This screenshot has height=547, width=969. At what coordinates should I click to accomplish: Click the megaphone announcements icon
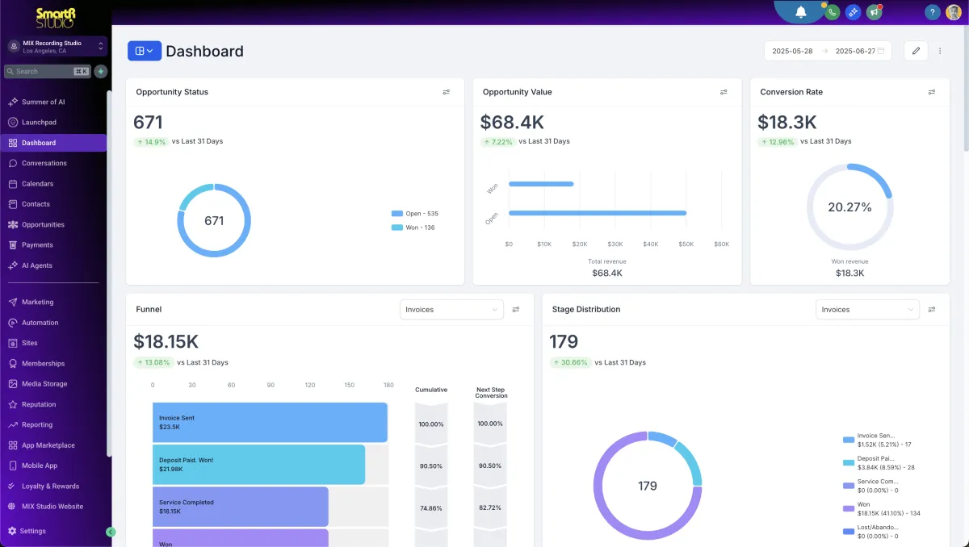(x=873, y=12)
